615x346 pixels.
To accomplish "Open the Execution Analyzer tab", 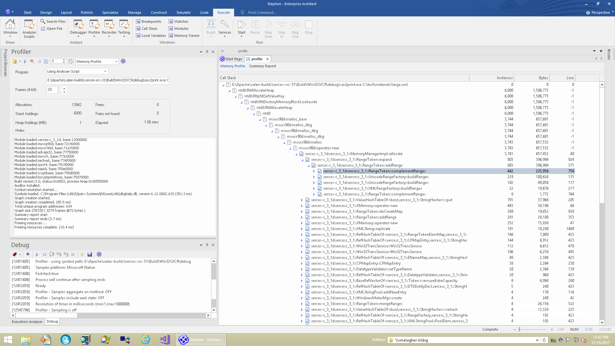I will (x=27, y=322).
